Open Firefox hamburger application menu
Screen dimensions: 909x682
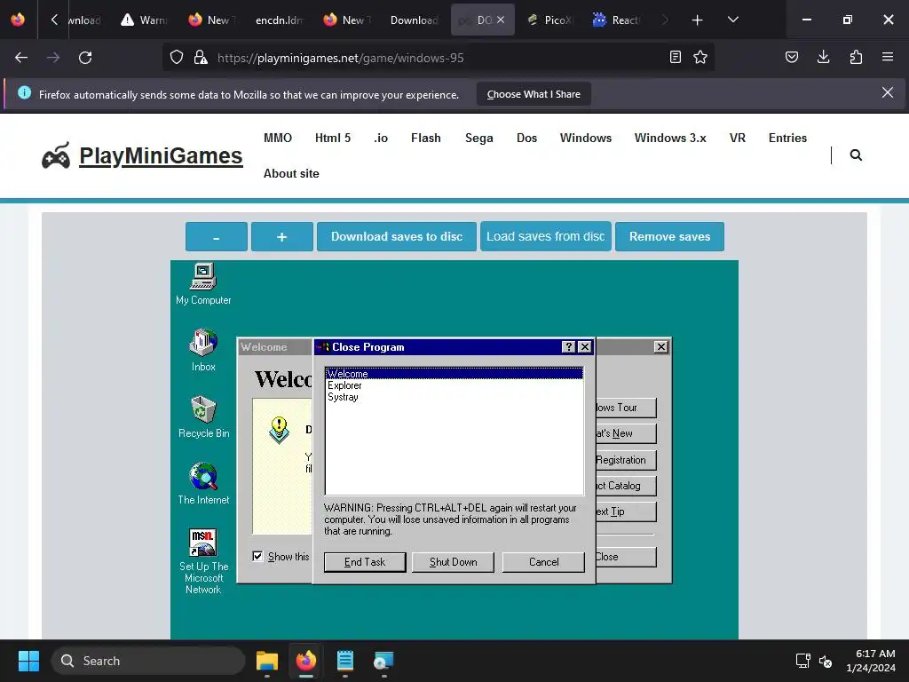click(888, 58)
